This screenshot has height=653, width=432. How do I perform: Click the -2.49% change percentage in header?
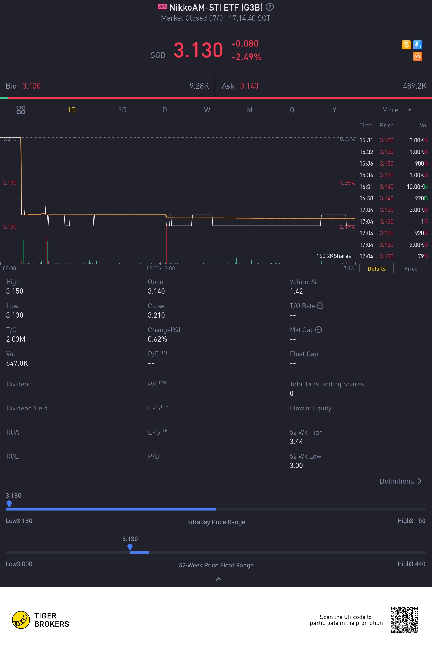tap(247, 57)
